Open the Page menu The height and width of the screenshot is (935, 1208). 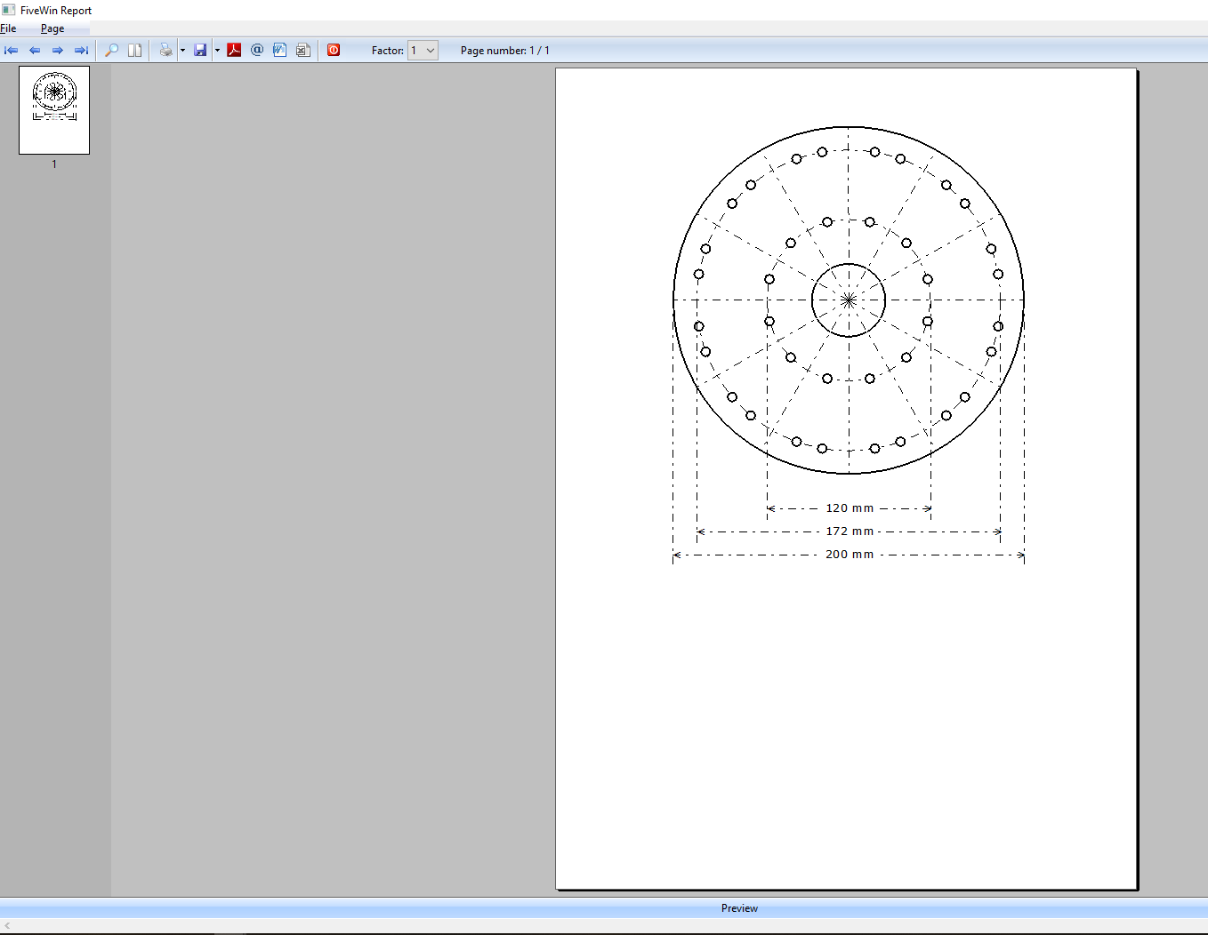(52, 28)
